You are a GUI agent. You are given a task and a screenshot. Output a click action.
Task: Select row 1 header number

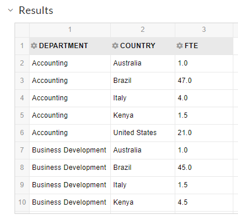click(x=22, y=46)
